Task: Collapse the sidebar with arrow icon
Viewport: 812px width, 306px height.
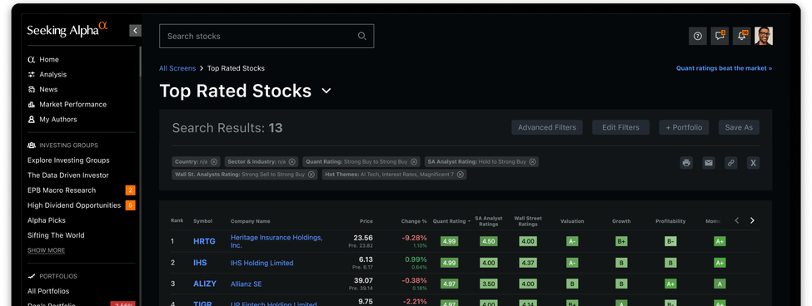Action: [x=135, y=31]
